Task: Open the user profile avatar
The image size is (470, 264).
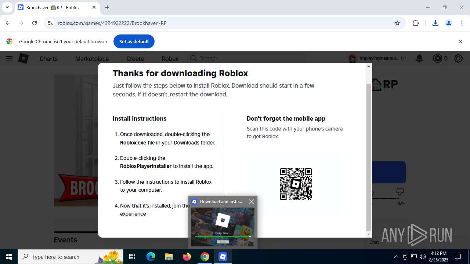Action: 352,58
